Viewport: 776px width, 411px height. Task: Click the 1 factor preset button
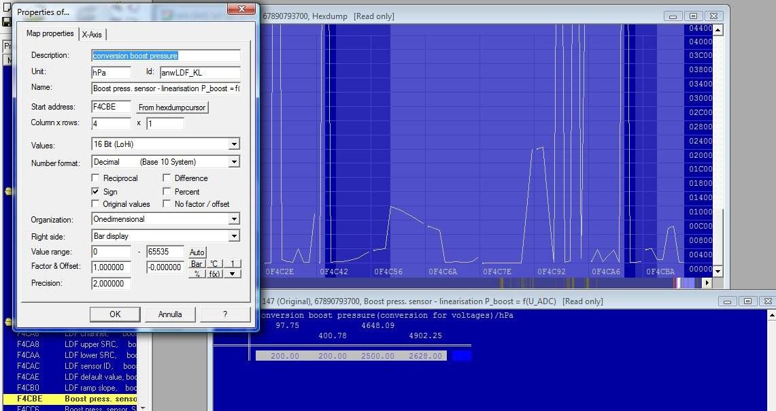click(x=233, y=264)
